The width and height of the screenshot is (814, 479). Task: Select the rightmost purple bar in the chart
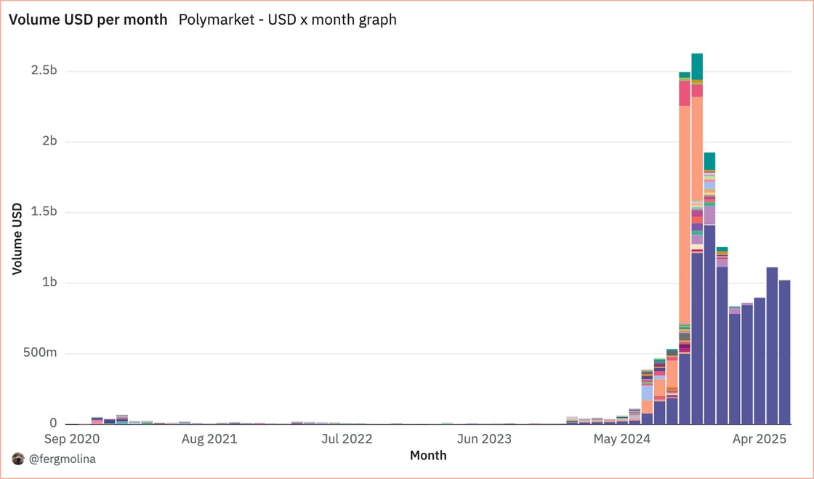point(785,353)
